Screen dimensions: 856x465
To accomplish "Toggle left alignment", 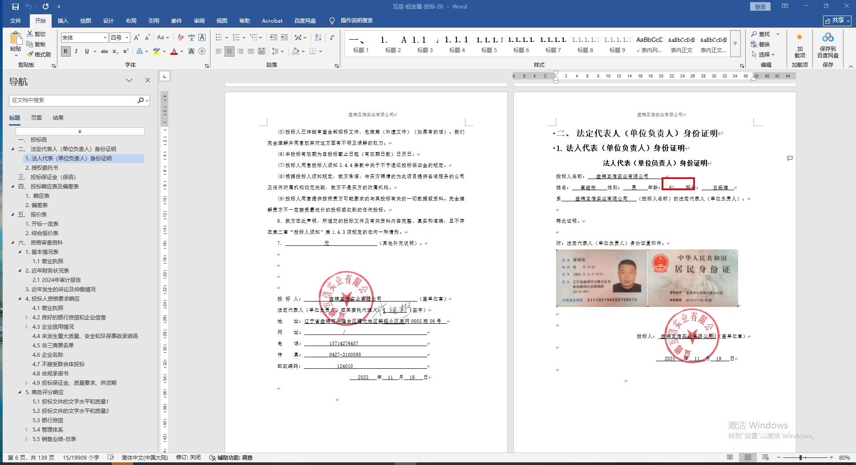I will pyautogui.click(x=219, y=52).
